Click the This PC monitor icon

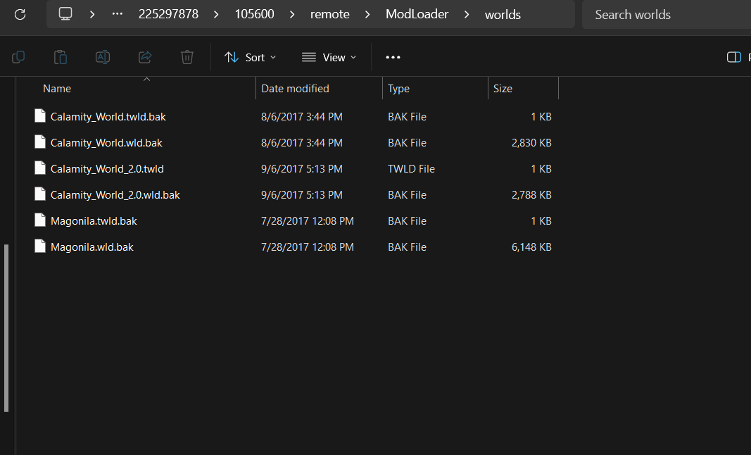pos(65,14)
